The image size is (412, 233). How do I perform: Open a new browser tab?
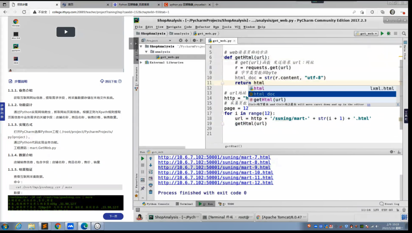[217, 5]
